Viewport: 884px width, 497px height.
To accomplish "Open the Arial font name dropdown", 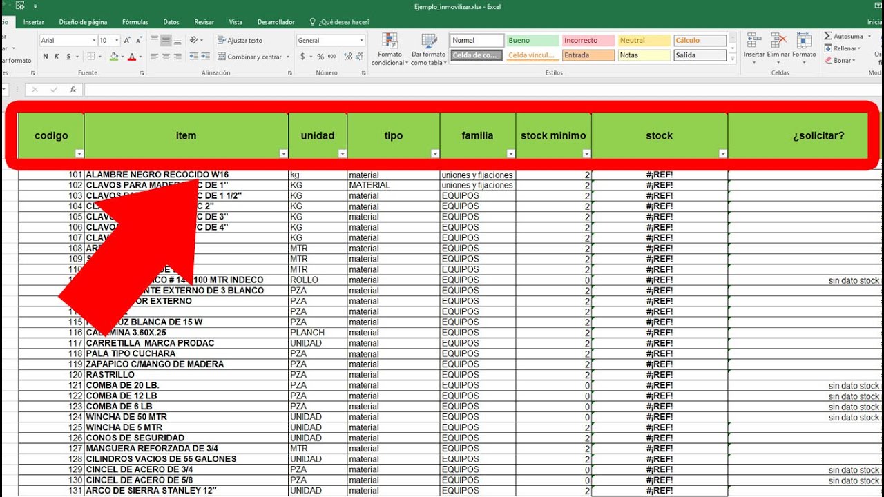I will 94,41.
